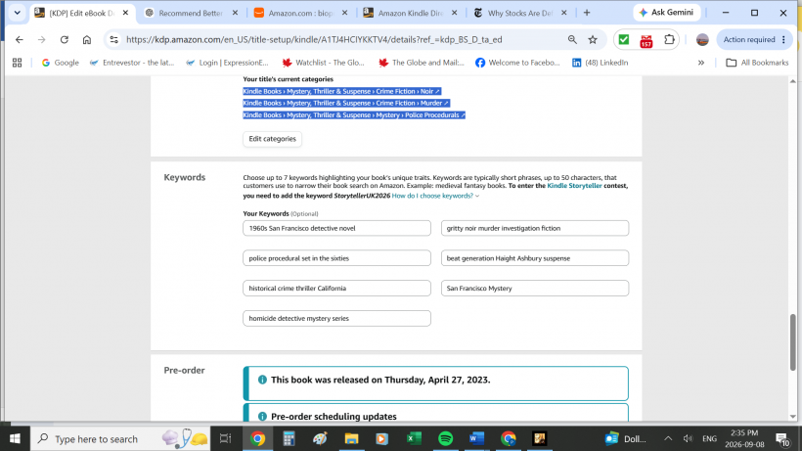Open File Explorer from the taskbar
Viewport: 802px width, 451px height.
(x=351, y=438)
